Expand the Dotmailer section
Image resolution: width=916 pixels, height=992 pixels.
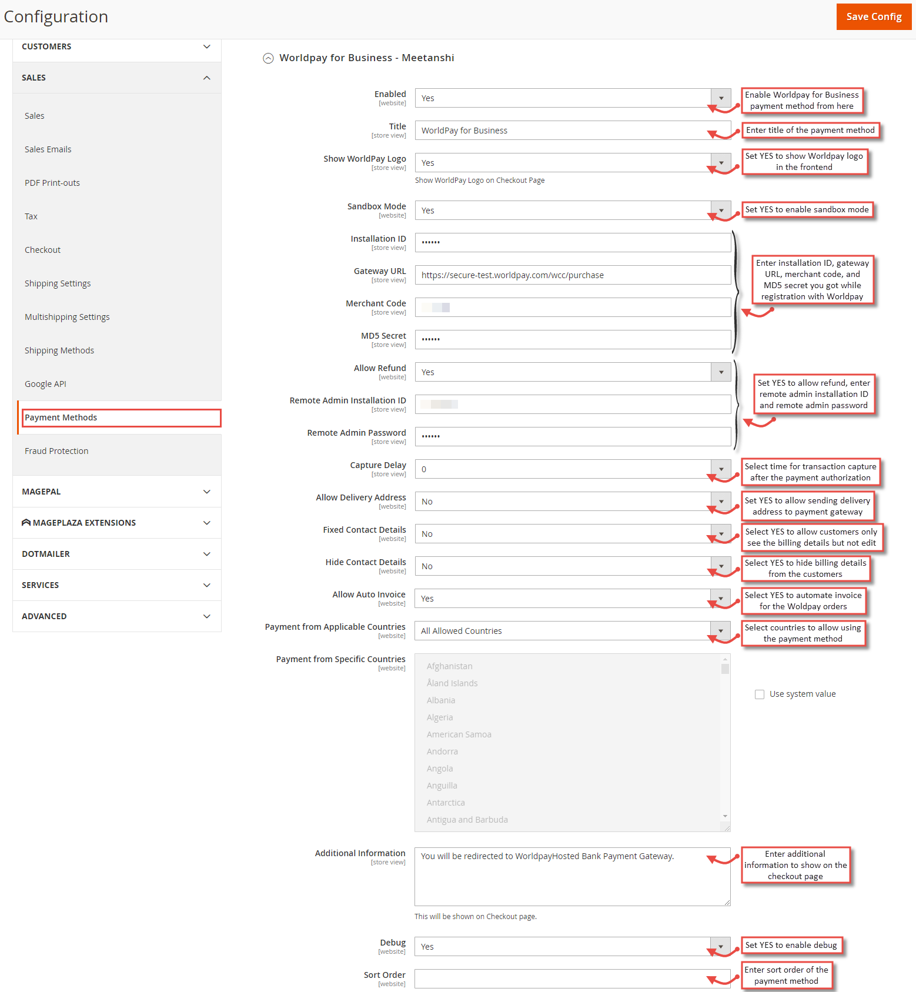[117, 554]
